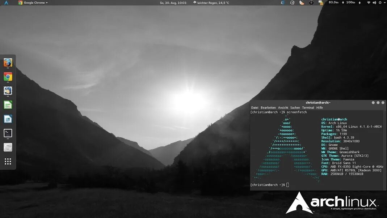Show all applications grid
Viewport: 387px width, 218px height.
click(8, 162)
